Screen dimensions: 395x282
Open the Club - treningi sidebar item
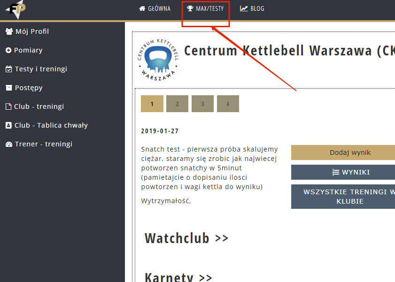(x=39, y=107)
